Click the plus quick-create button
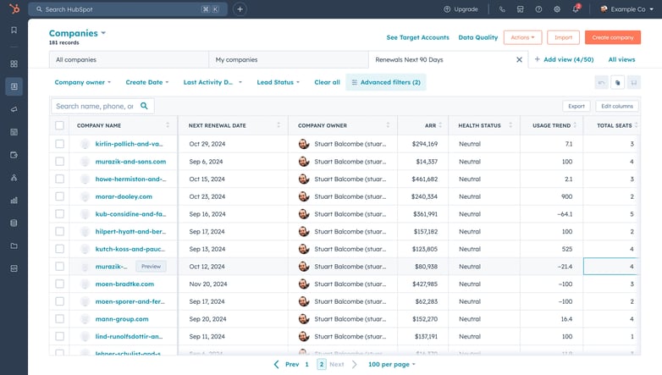Image resolution: width=662 pixels, height=375 pixels. pyautogui.click(x=240, y=8)
